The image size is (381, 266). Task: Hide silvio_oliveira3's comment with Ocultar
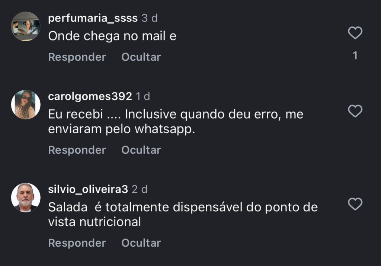(x=141, y=243)
